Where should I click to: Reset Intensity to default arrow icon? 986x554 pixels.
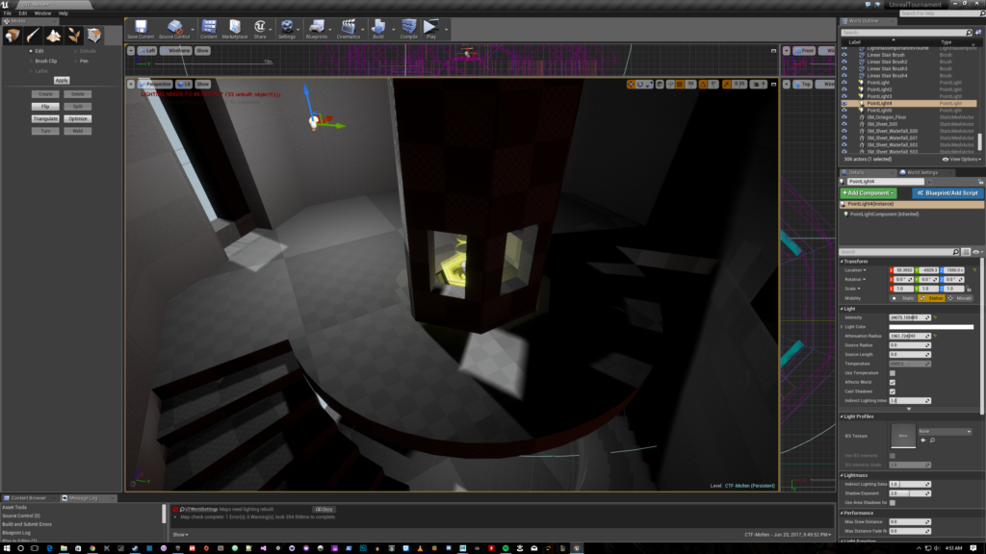coord(935,317)
